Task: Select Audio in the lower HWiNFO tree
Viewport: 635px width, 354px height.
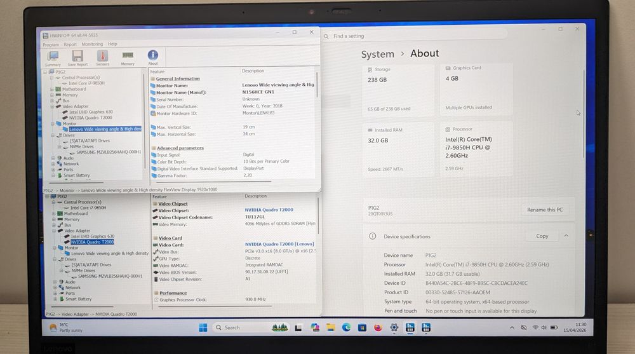Action: (70, 282)
